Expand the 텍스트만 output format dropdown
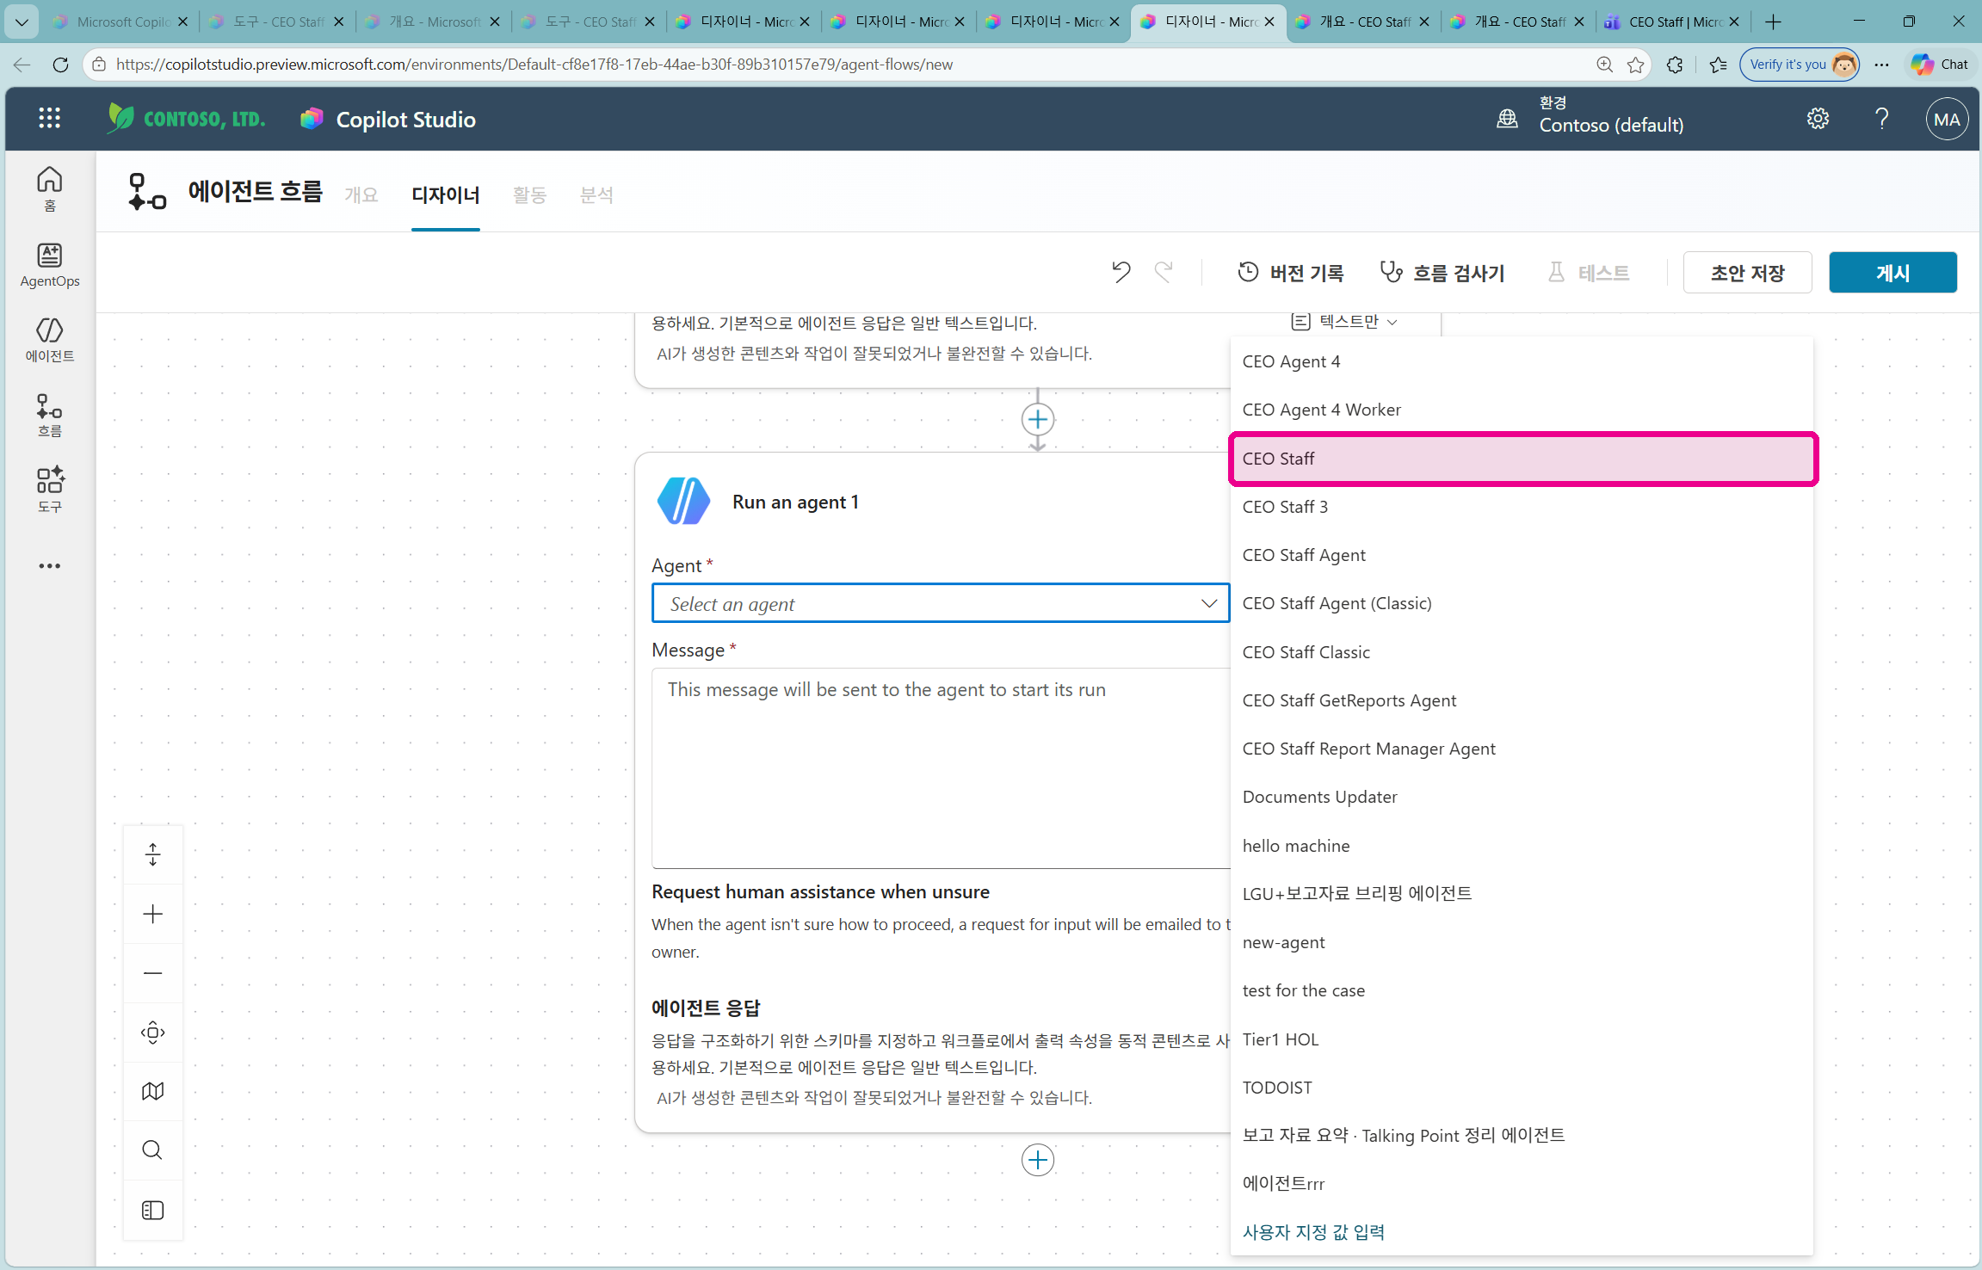1982x1270 pixels. pyautogui.click(x=1344, y=322)
